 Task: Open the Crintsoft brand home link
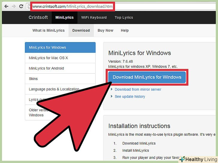point(38,17)
